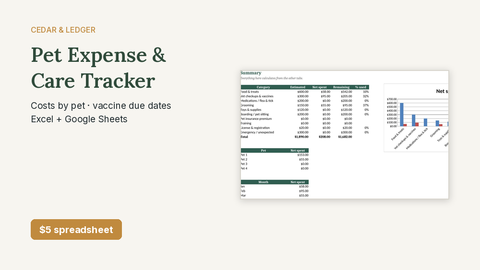The height and width of the screenshot is (270, 480).
Task: Open the spreadsheet preview thumbnail
Action: (x=344, y=135)
